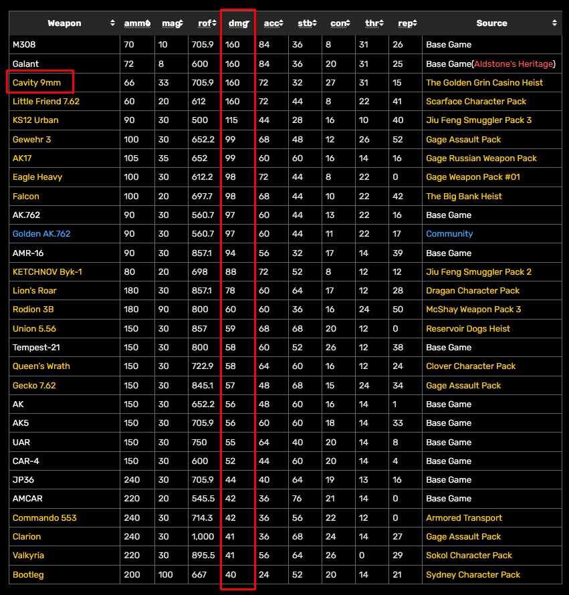
Task: Open The Big Bank Heist link
Action: 464,196
